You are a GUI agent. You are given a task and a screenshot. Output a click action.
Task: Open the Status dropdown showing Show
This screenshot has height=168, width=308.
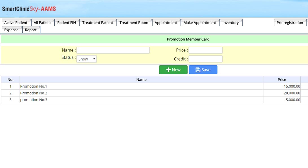tap(87, 59)
